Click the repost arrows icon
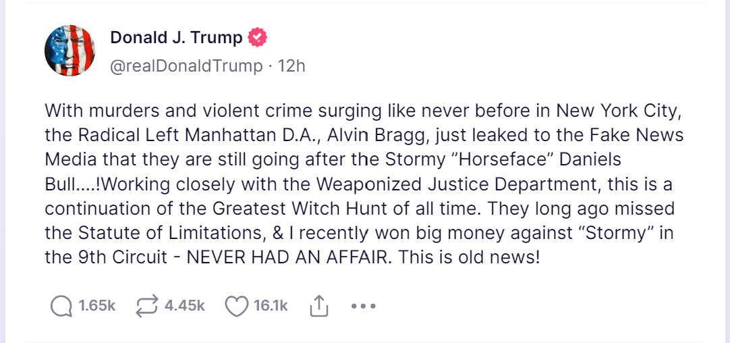The height and width of the screenshot is (343, 730). coord(146,307)
